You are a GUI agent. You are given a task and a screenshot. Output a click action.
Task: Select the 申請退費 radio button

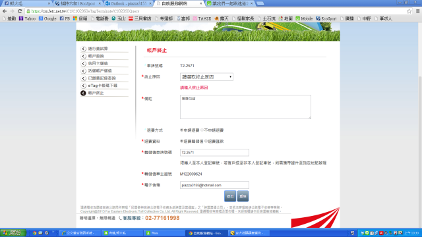(x=182, y=130)
